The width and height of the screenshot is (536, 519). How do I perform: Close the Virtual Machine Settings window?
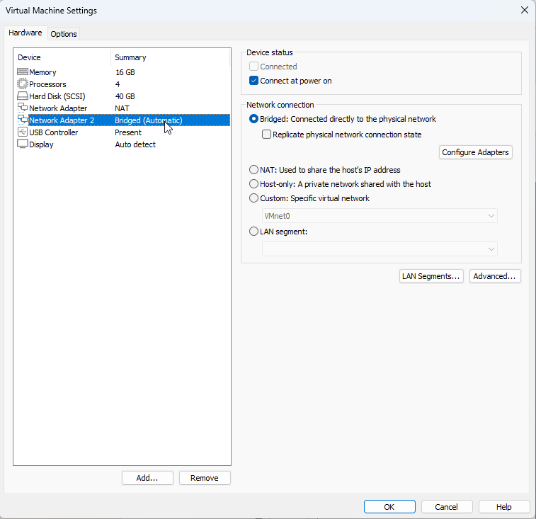coord(524,11)
